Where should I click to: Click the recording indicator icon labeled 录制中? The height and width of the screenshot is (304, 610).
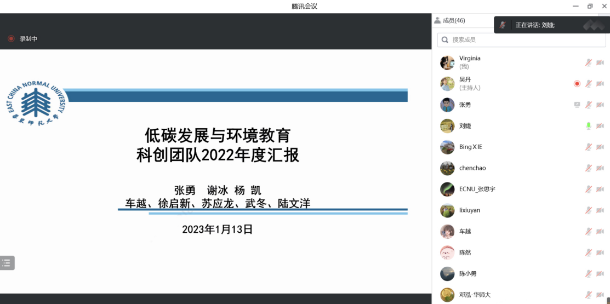(x=11, y=39)
